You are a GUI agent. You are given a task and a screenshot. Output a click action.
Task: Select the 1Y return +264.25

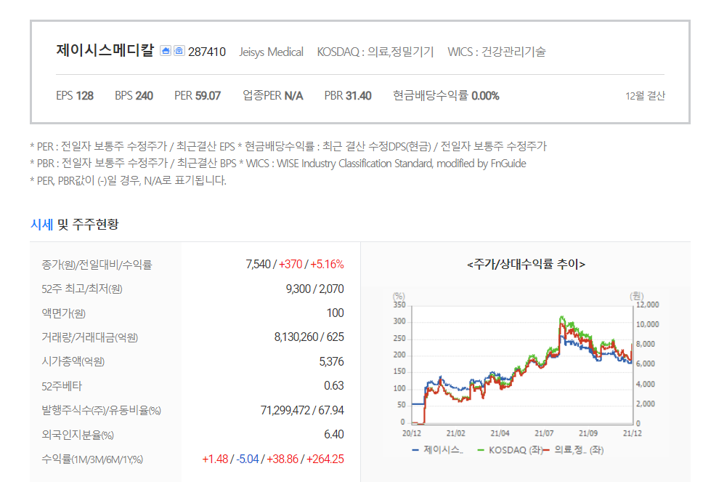click(325, 459)
